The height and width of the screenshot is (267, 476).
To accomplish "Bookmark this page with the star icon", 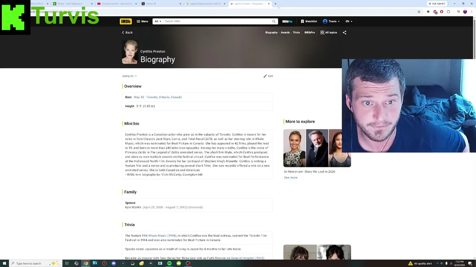I will pyautogui.click(x=419, y=12).
